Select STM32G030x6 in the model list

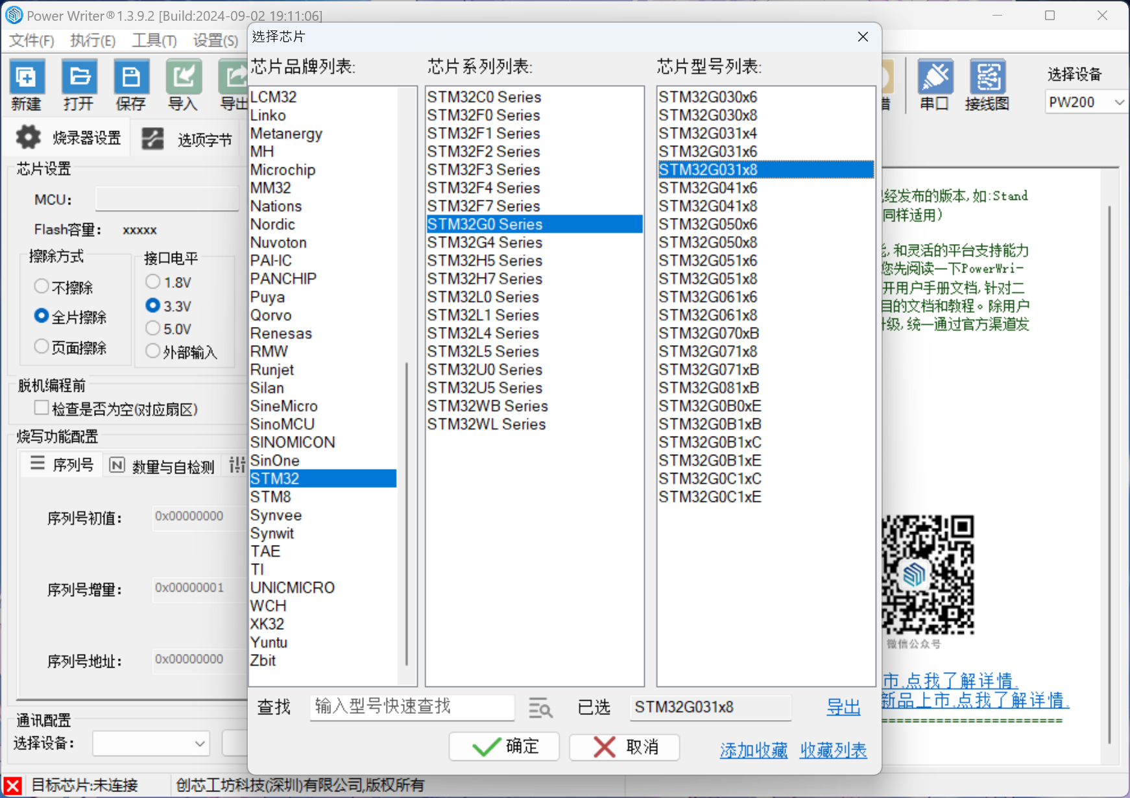point(766,97)
